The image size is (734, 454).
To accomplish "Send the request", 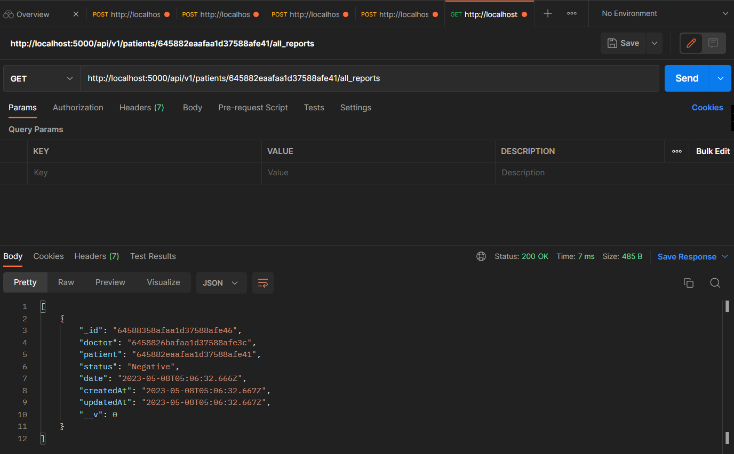I will (x=687, y=78).
